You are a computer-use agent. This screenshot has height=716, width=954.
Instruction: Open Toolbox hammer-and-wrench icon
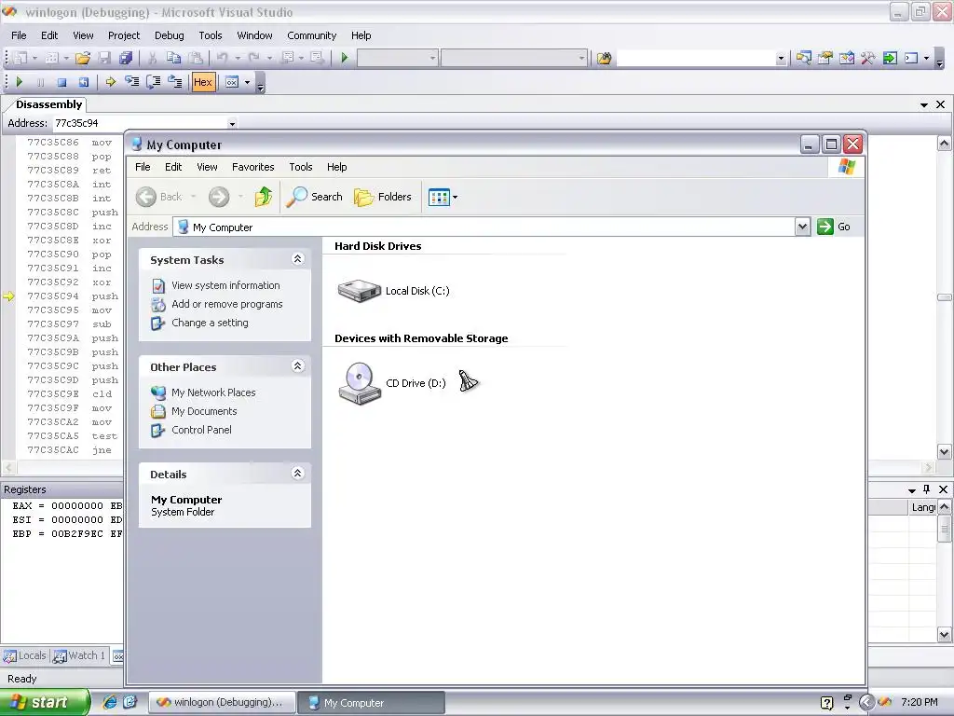tap(867, 59)
